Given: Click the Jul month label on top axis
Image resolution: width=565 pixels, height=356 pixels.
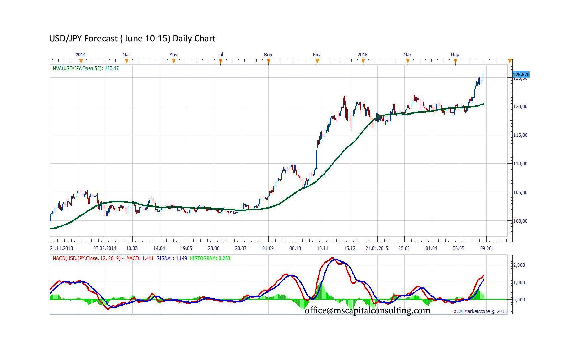Looking at the screenshot, I should (220, 55).
